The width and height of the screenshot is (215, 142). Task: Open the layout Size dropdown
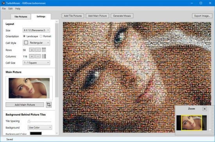tap(36, 30)
